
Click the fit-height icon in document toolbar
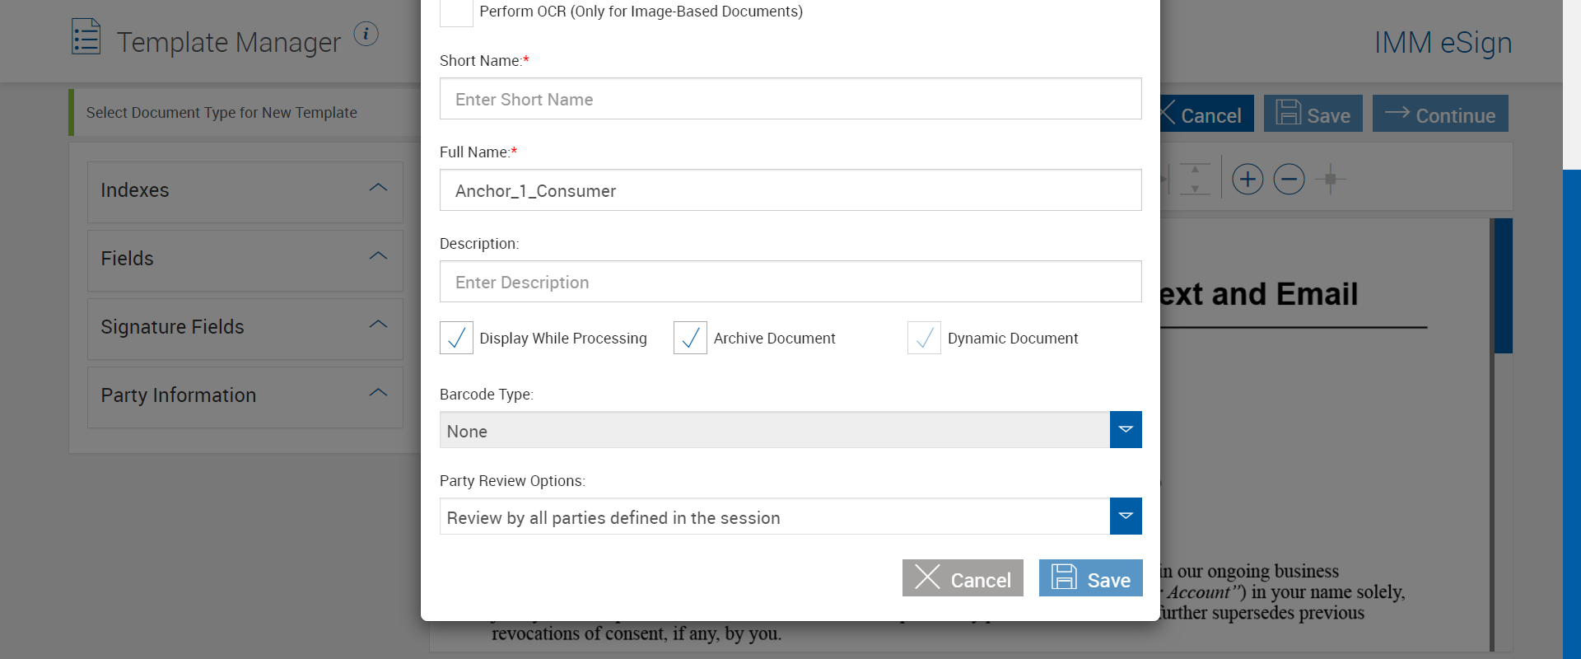click(1195, 179)
